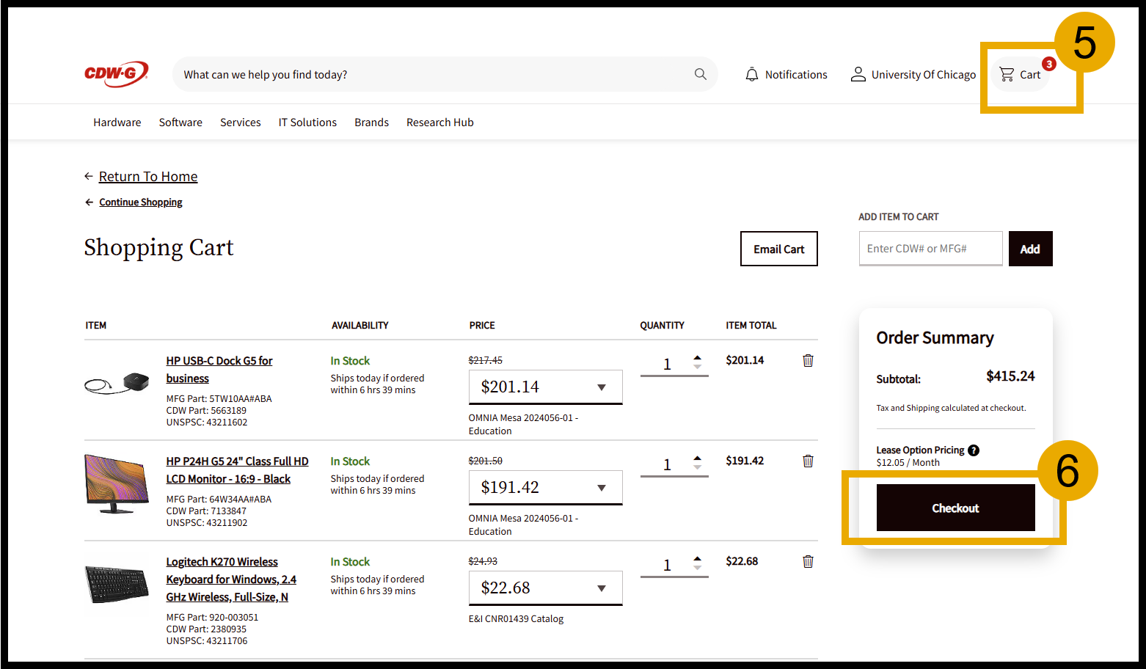Remove HP P24H monitor using trash icon
This screenshot has width=1146, height=669.
[808, 461]
